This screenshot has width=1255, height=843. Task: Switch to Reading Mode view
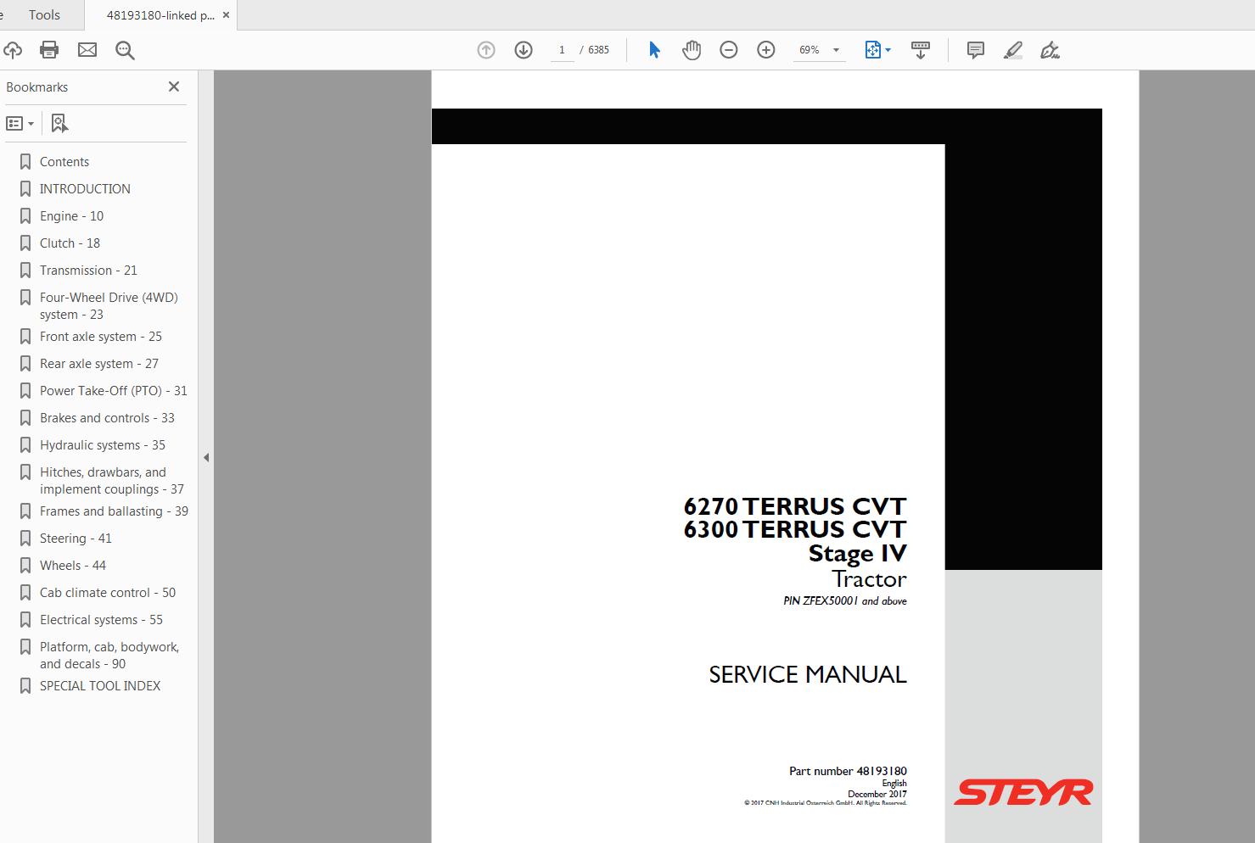coord(922,49)
